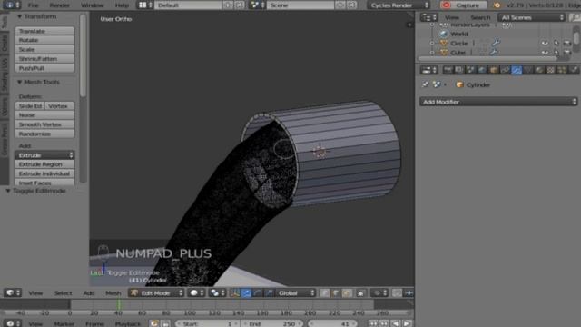581x327 pixels.
Task: Open the Particles properties tab icon
Action: point(563,70)
